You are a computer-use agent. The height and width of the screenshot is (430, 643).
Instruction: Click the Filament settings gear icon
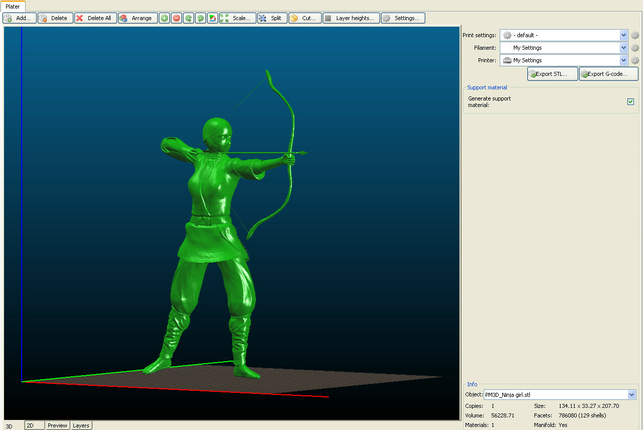(634, 48)
